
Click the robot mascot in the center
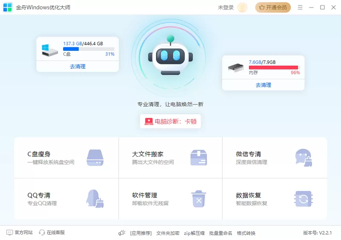coord(170,56)
